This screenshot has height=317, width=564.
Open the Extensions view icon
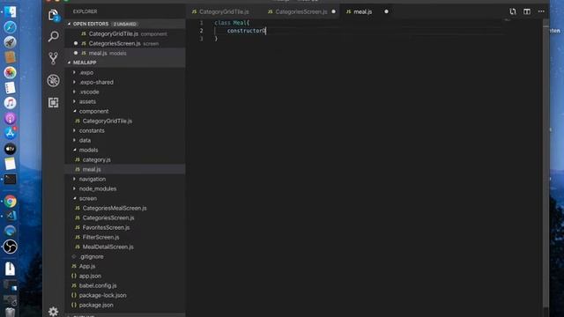pos(53,103)
